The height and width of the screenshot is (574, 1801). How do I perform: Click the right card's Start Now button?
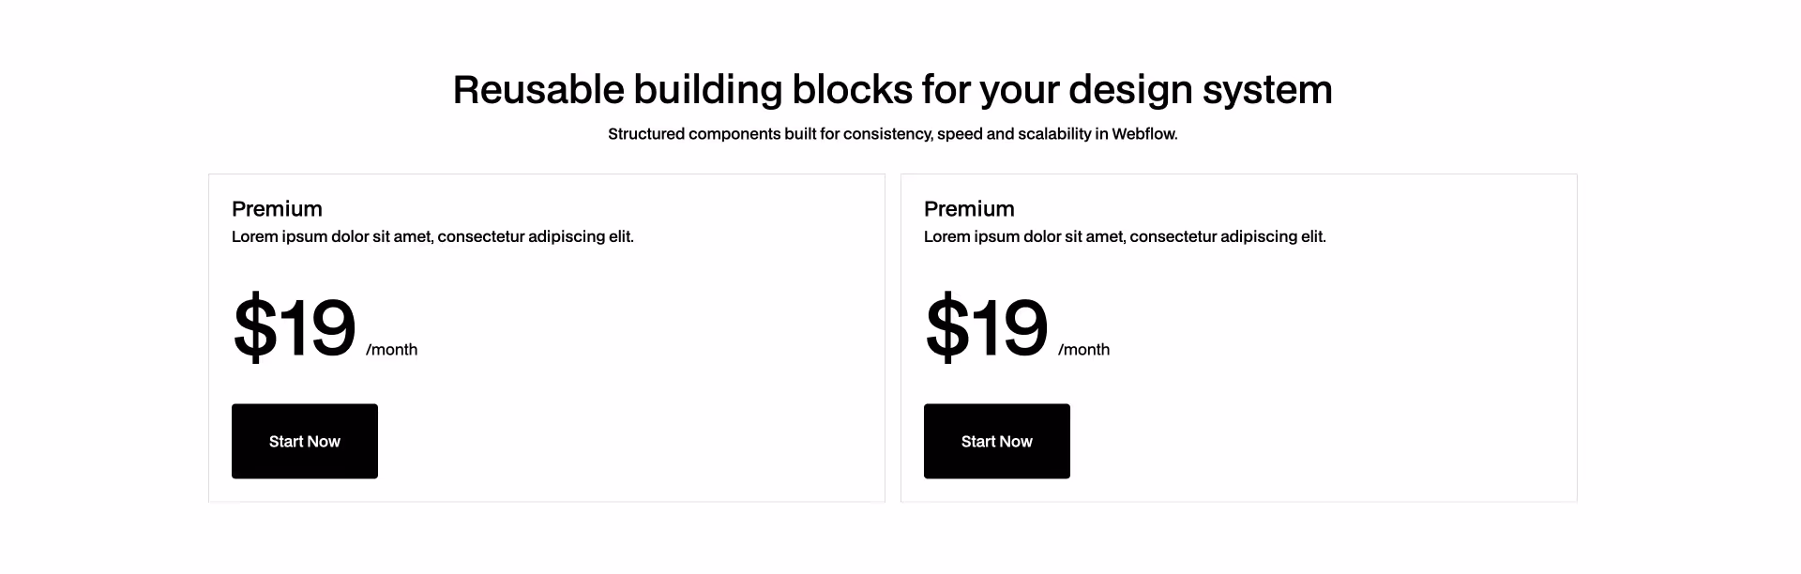pyautogui.click(x=996, y=441)
